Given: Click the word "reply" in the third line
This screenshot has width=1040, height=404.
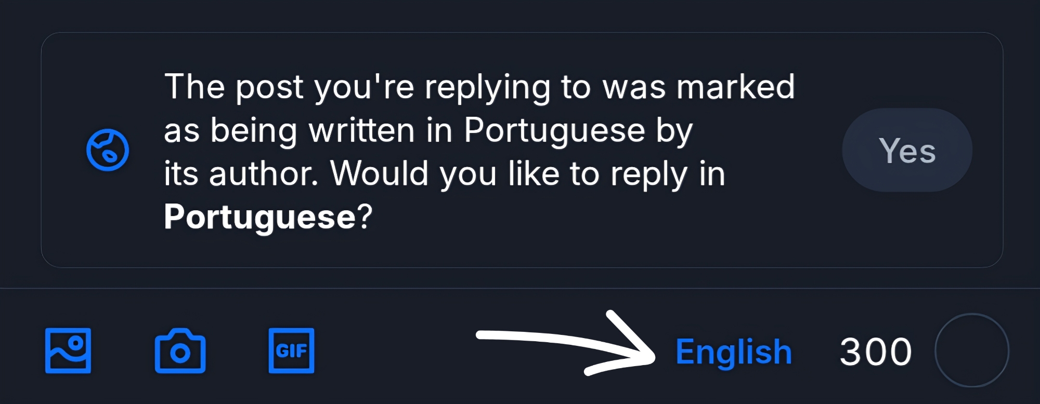Looking at the screenshot, I should click(x=649, y=173).
